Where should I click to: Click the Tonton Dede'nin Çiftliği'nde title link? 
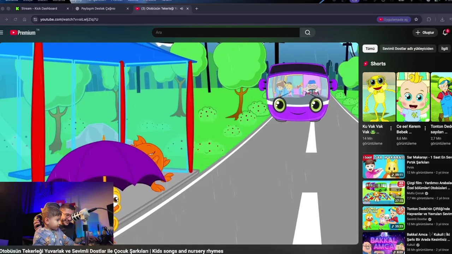pyautogui.click(x=429, y=211)
